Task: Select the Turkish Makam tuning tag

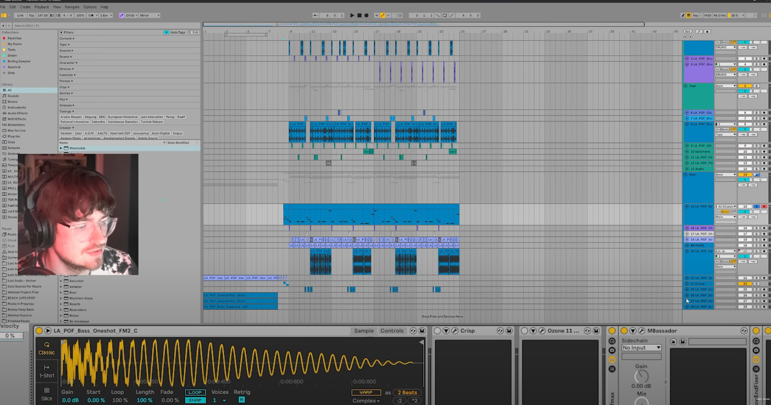Action: [x=152, y=122]
